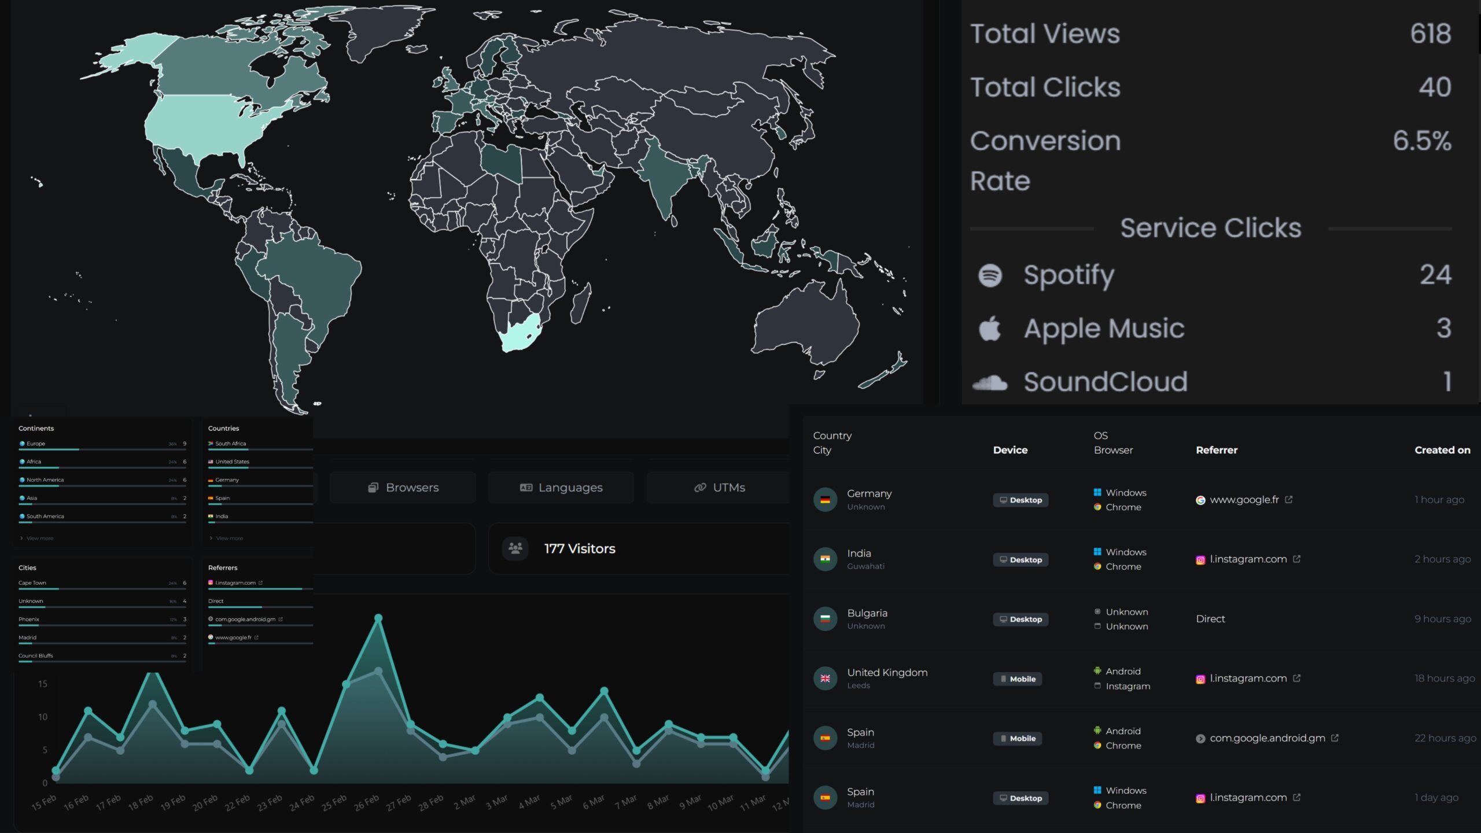The width and height of the screenshot is (1481, 833).
Task: Click the Mobile badge in United Kingdom row
Action: [x=1018, y=679]
